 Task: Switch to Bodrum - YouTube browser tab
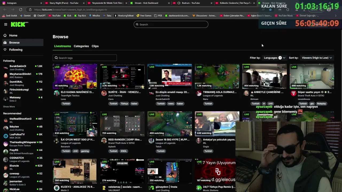pos(192,3)
